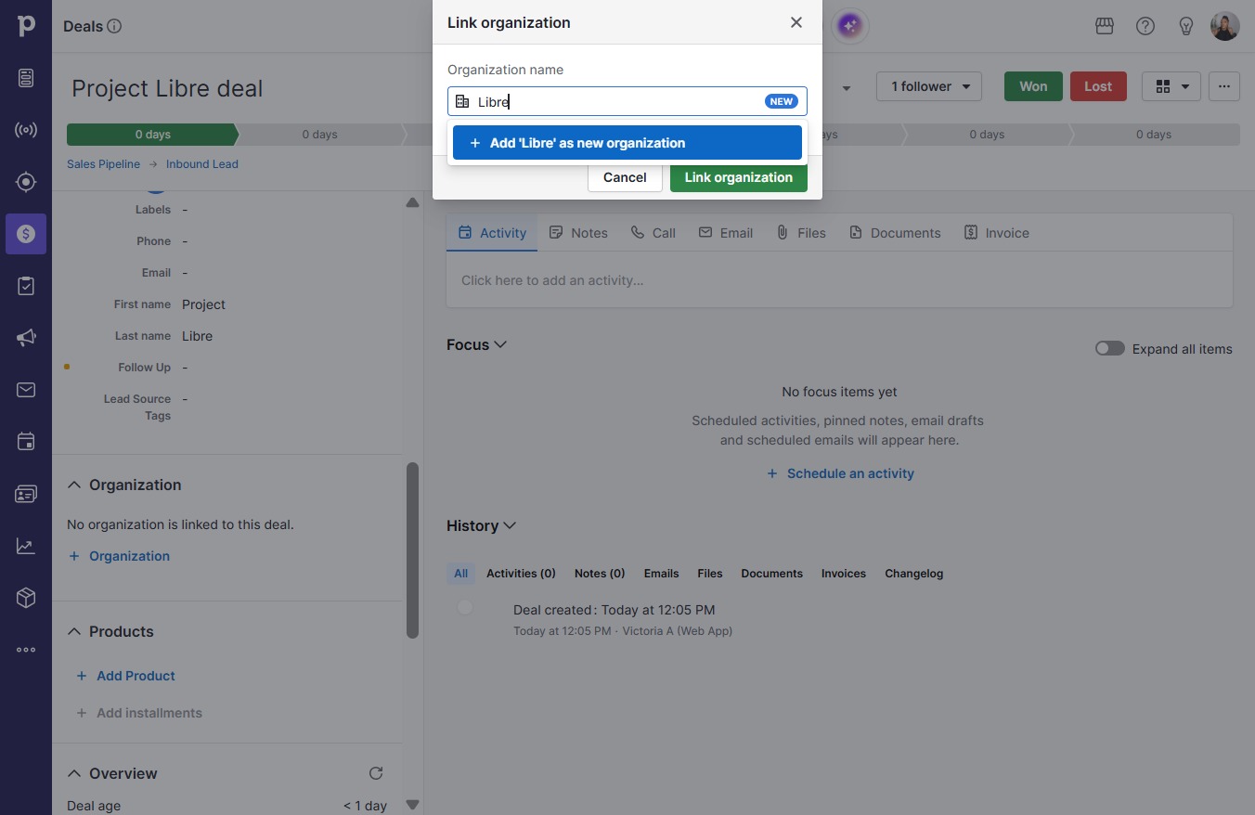
Task: Open the Marketplace store icon
Action: point(1105,26)
